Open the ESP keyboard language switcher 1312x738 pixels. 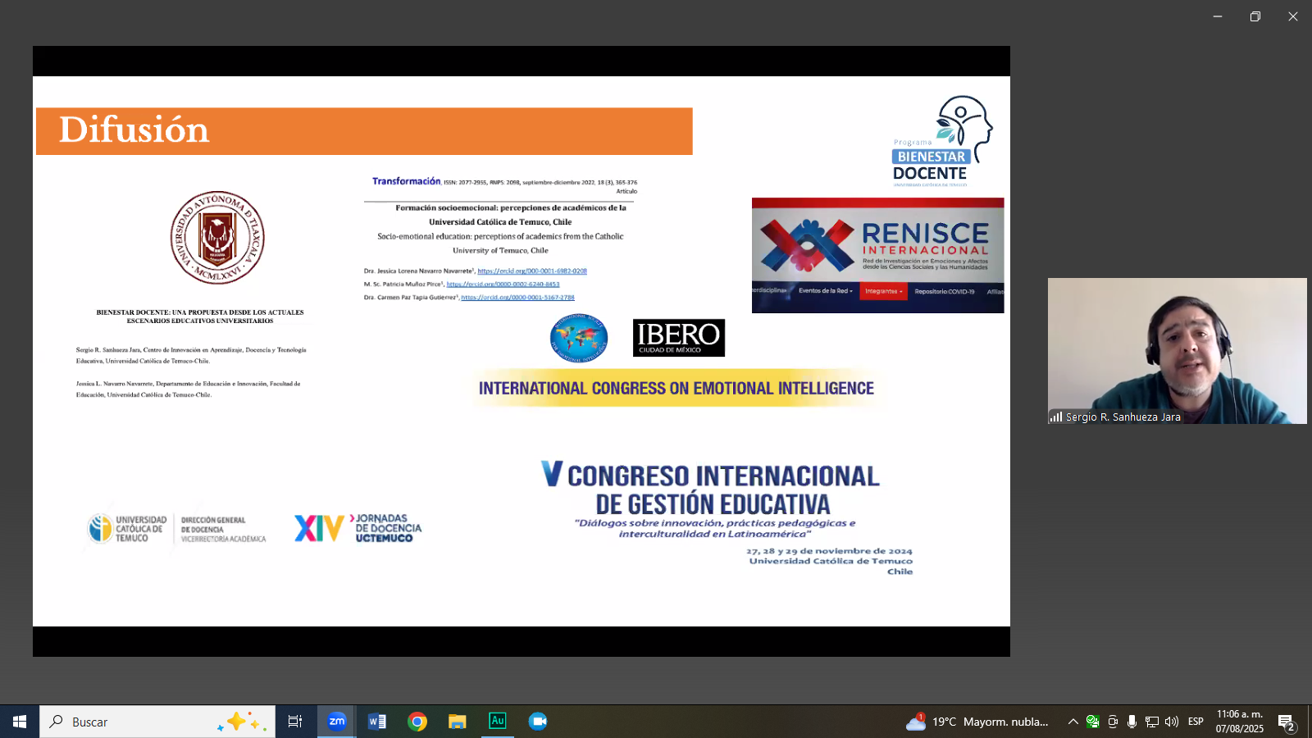point(1196,722)
